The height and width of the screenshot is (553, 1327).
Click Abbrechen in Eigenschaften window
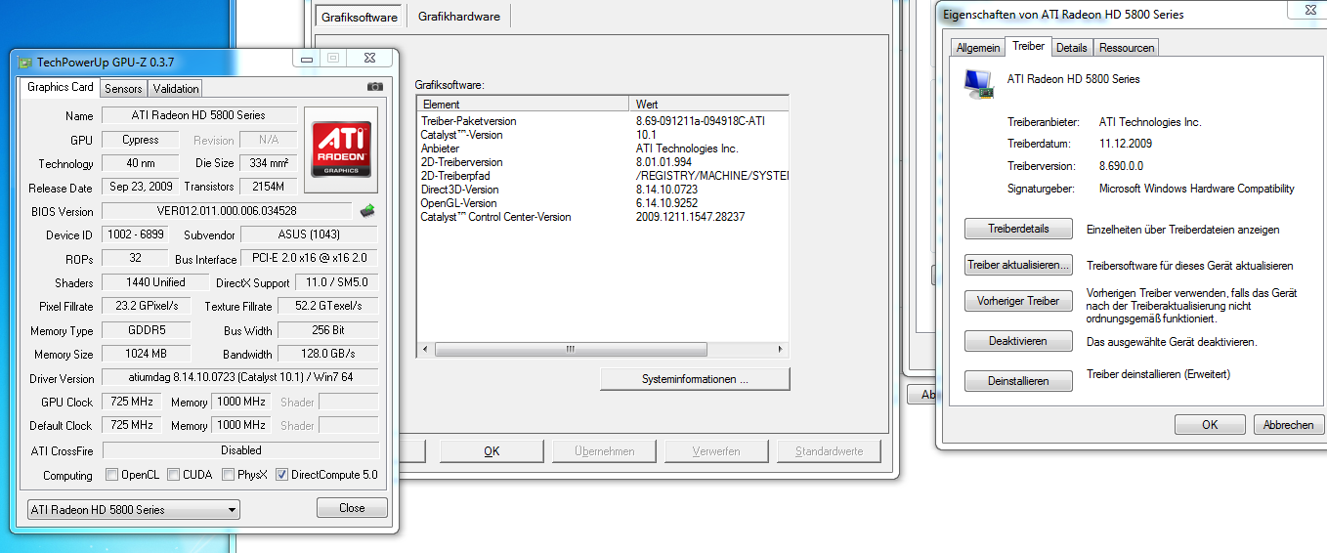1288,424
